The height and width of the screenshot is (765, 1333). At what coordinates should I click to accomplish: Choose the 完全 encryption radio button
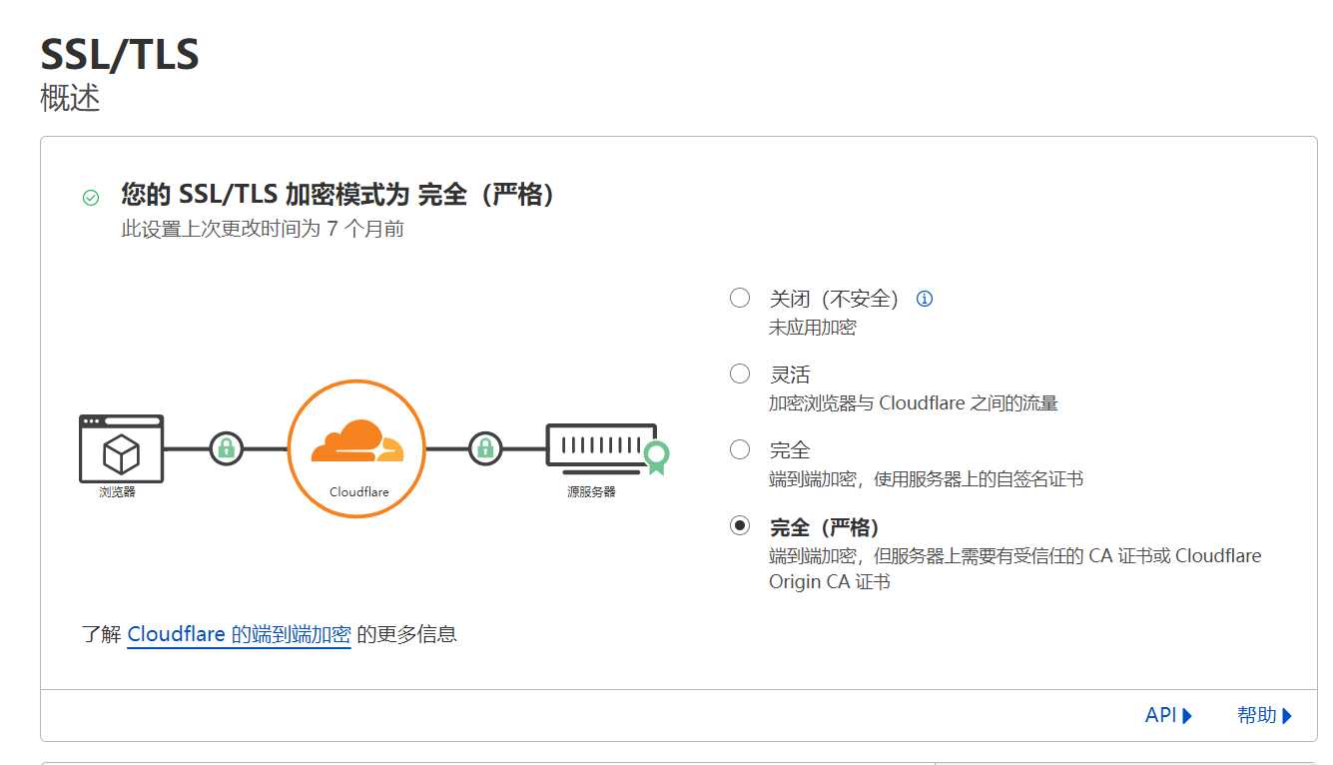tap(740, 449)
